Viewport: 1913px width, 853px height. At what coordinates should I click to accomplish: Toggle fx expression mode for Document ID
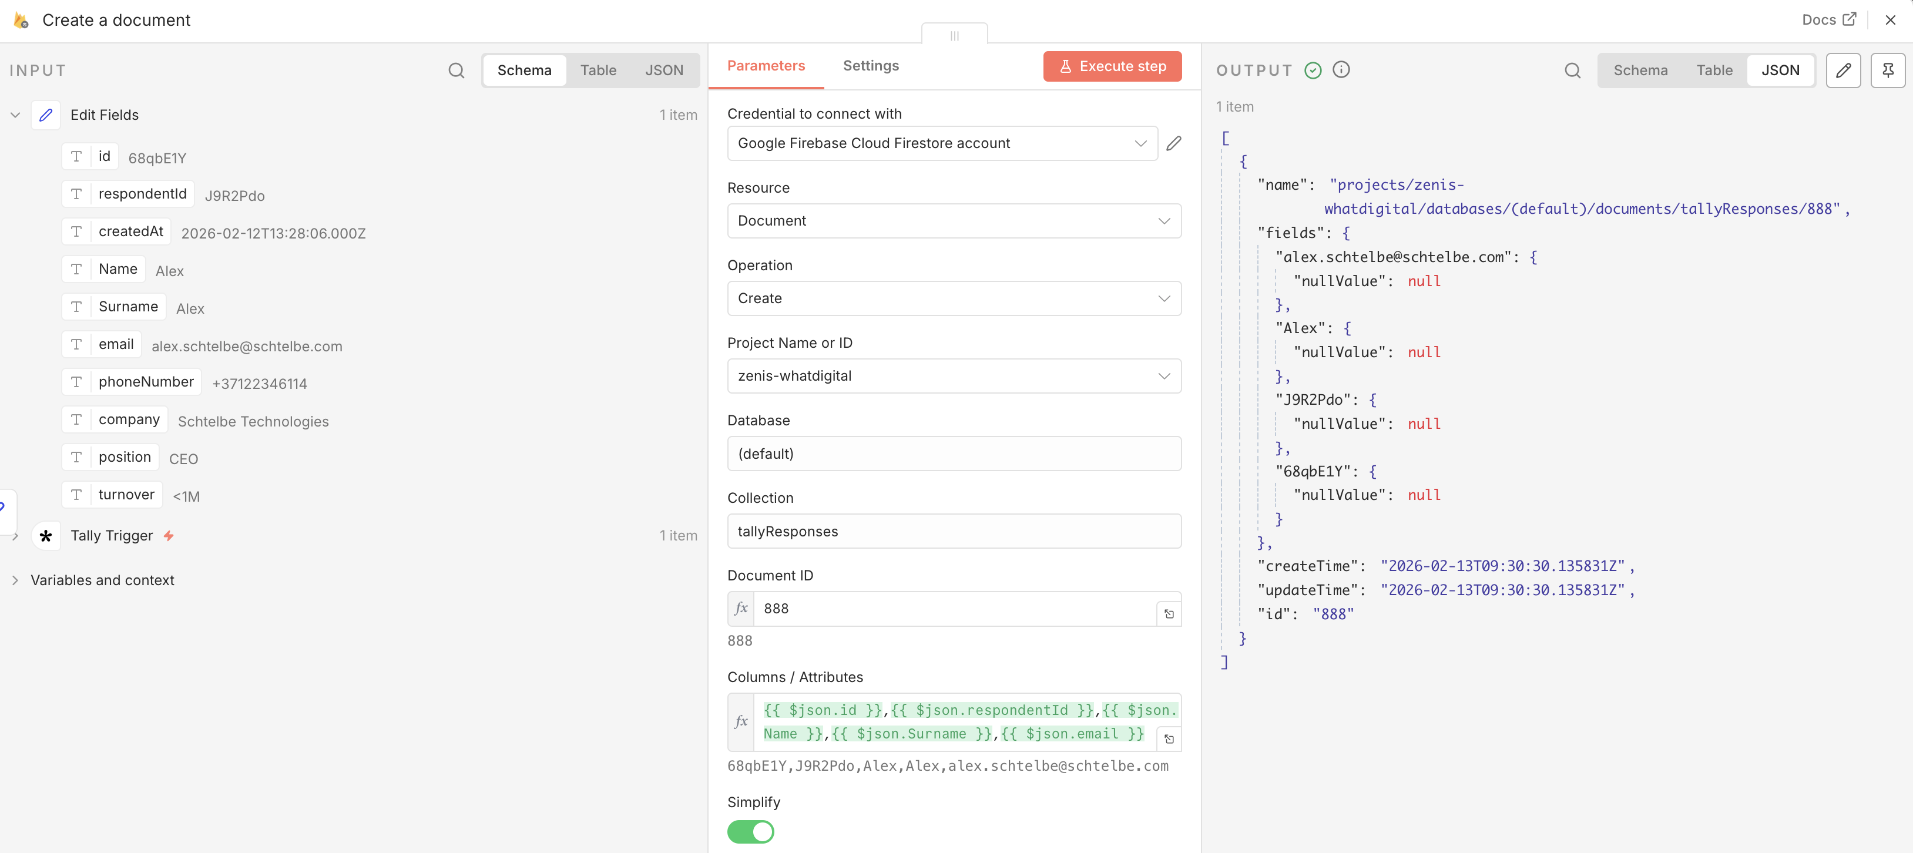[740, 609]
